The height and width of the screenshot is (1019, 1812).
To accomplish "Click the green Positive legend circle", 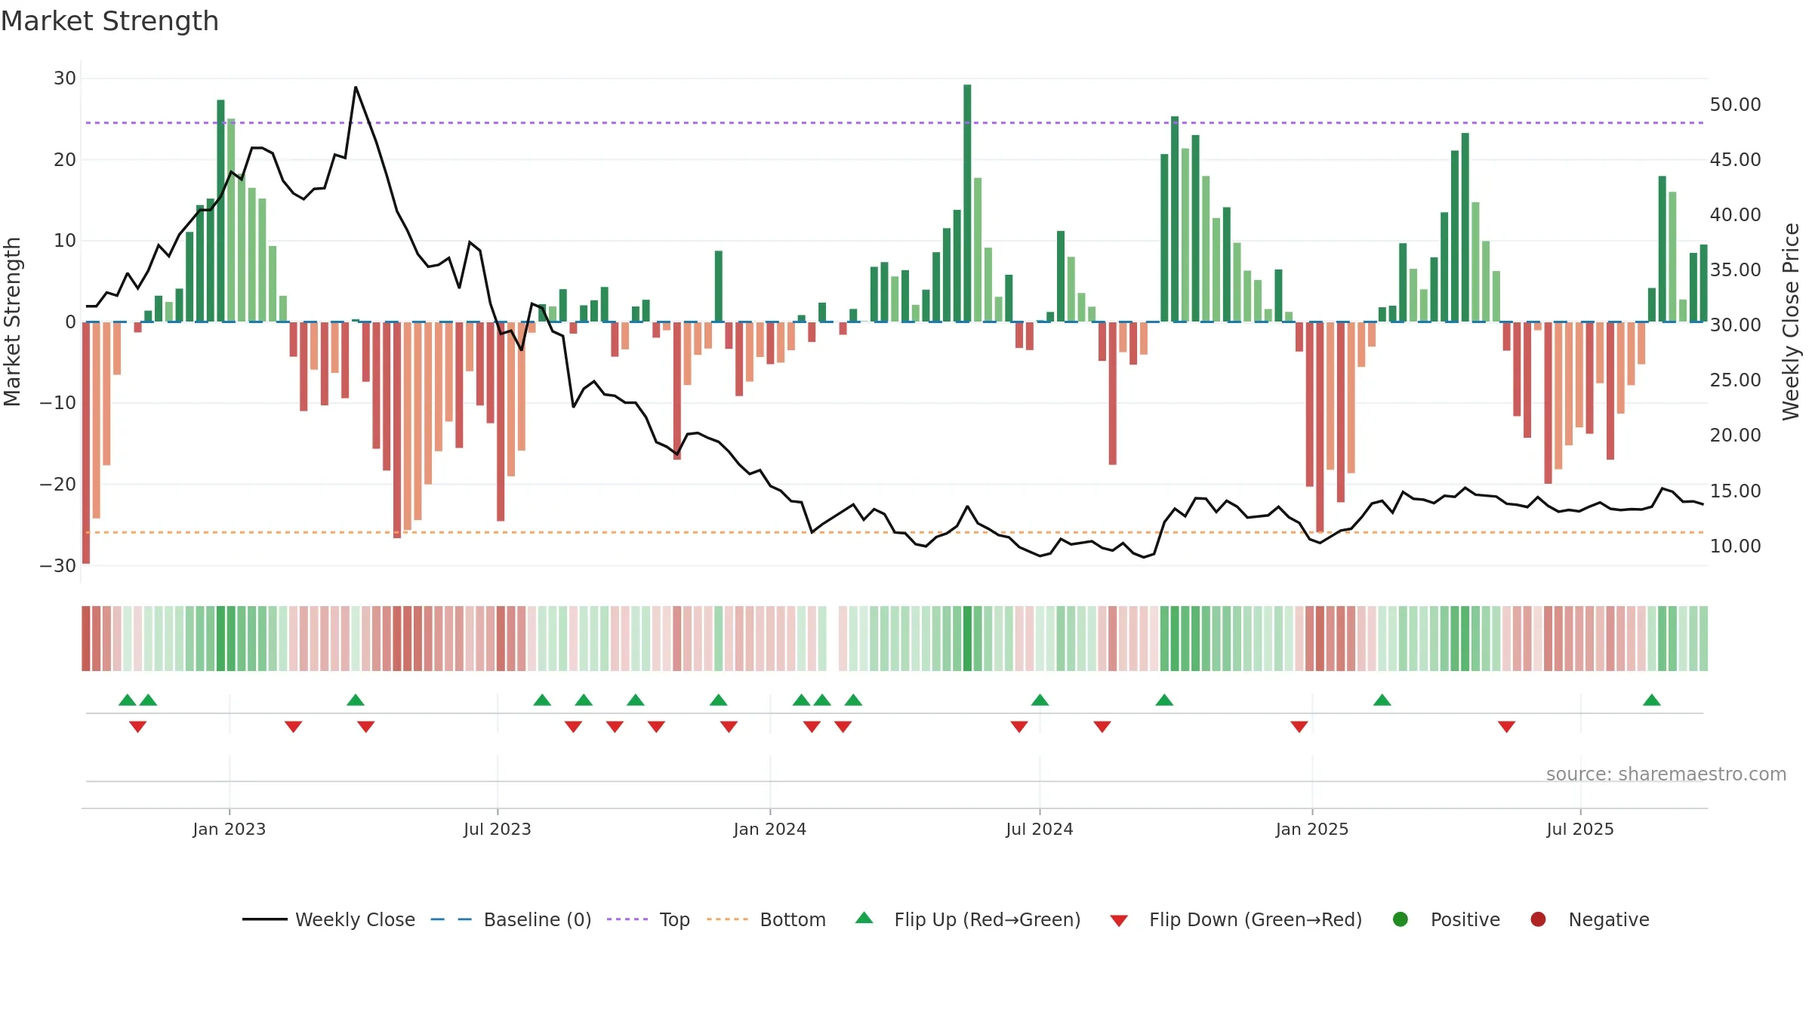I will point(1401,919).
